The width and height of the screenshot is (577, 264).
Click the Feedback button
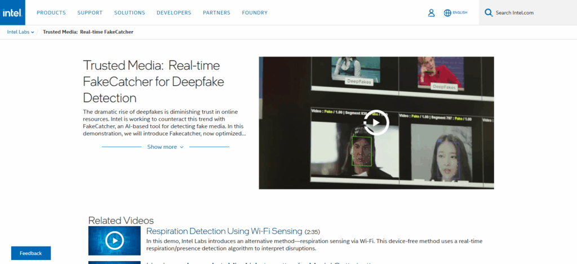(x=31, y=253)
